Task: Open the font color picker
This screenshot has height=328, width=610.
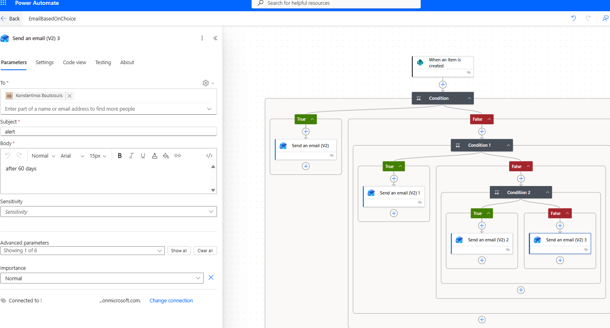Action: click(154, 156)
